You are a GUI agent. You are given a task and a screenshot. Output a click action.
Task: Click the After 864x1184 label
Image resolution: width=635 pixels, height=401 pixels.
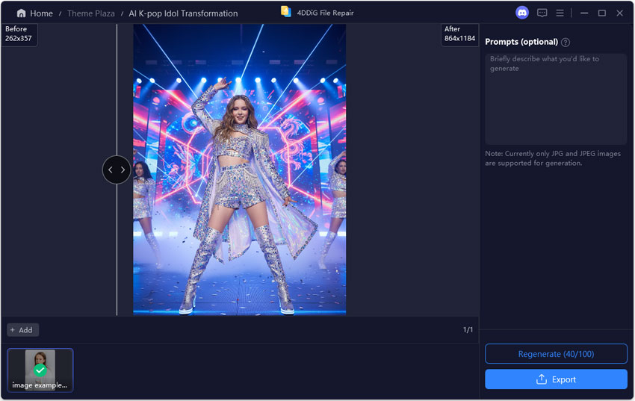coord(459,34)
